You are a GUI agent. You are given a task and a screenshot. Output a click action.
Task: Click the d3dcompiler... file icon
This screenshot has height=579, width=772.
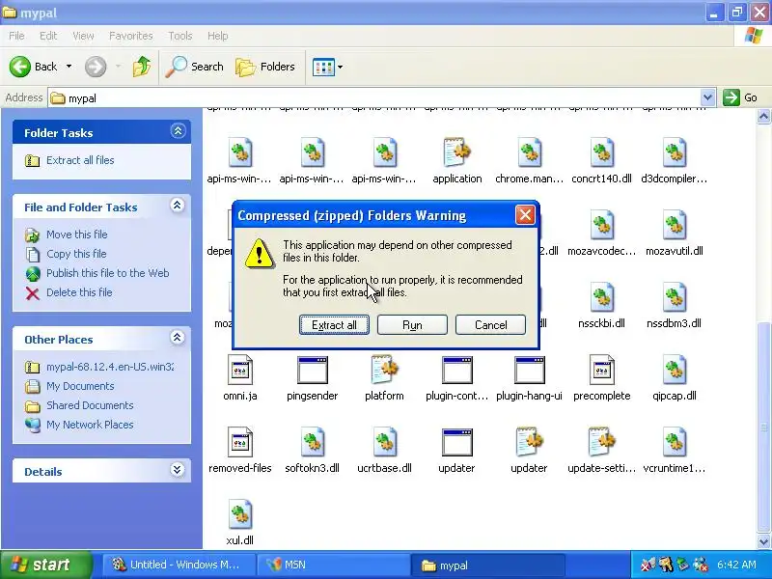674,152
